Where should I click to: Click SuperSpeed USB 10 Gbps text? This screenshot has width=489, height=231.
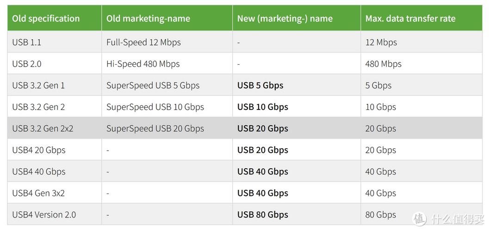click(155, 107)
